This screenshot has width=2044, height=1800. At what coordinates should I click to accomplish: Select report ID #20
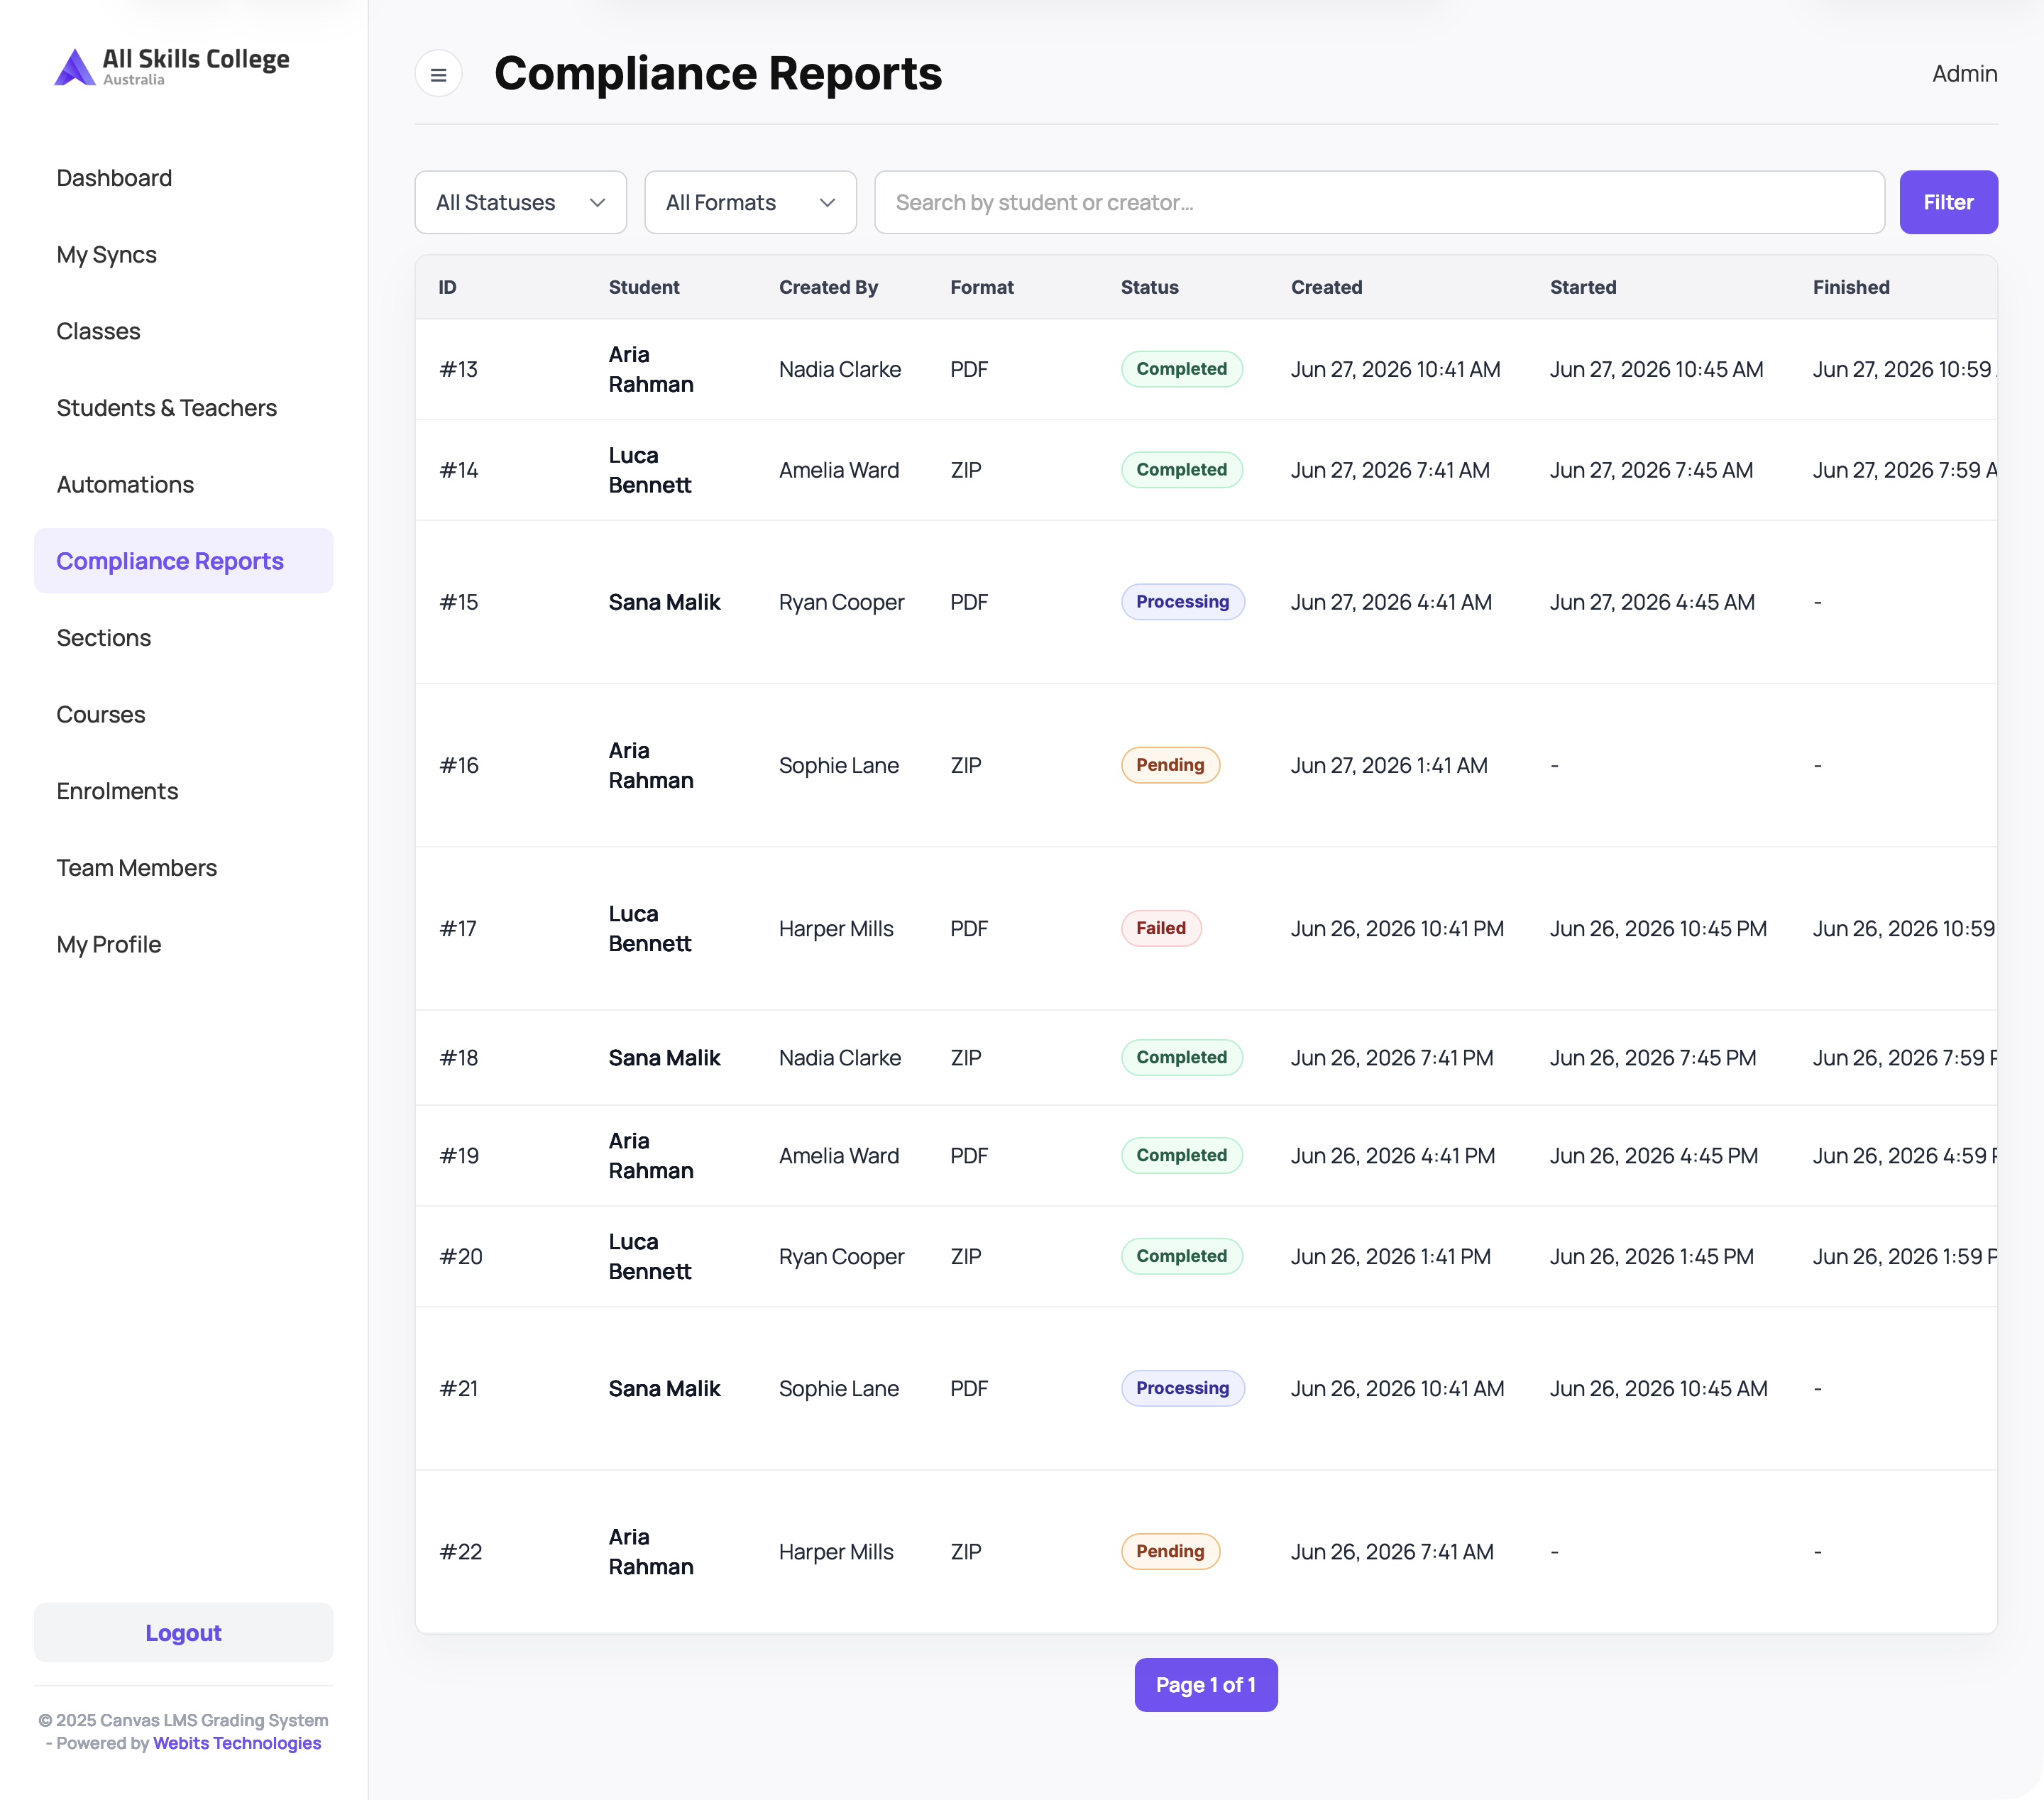(461, 1257)
